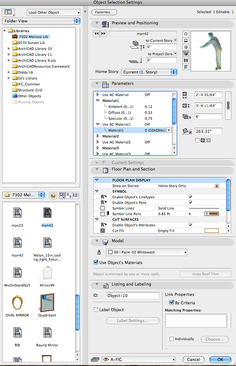Switch to small icons view
The width and height of the screenshot is (236, 366).
[69, 195]
